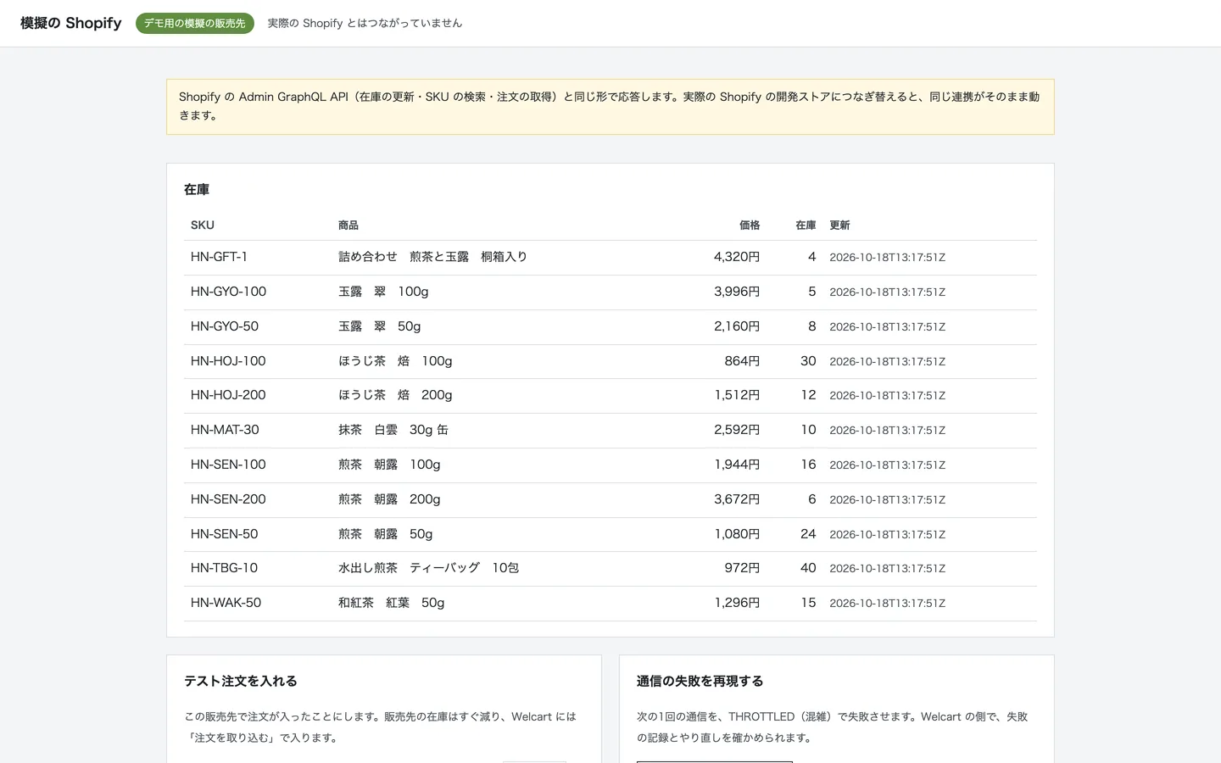Click the 在庫 section heading above the table
1221x763 pixels.
[x=197, y=190]
